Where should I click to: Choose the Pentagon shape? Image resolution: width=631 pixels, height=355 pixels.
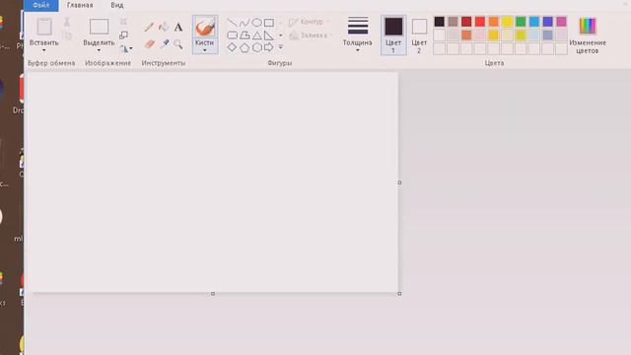tap(245, 48)
